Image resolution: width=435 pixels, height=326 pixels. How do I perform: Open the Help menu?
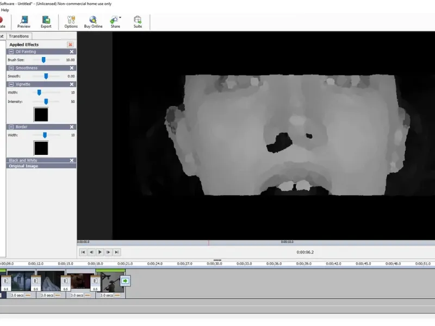click(x=5, y=10)
